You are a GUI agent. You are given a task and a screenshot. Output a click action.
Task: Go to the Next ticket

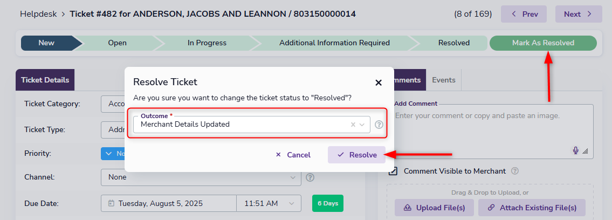(578, 14)
